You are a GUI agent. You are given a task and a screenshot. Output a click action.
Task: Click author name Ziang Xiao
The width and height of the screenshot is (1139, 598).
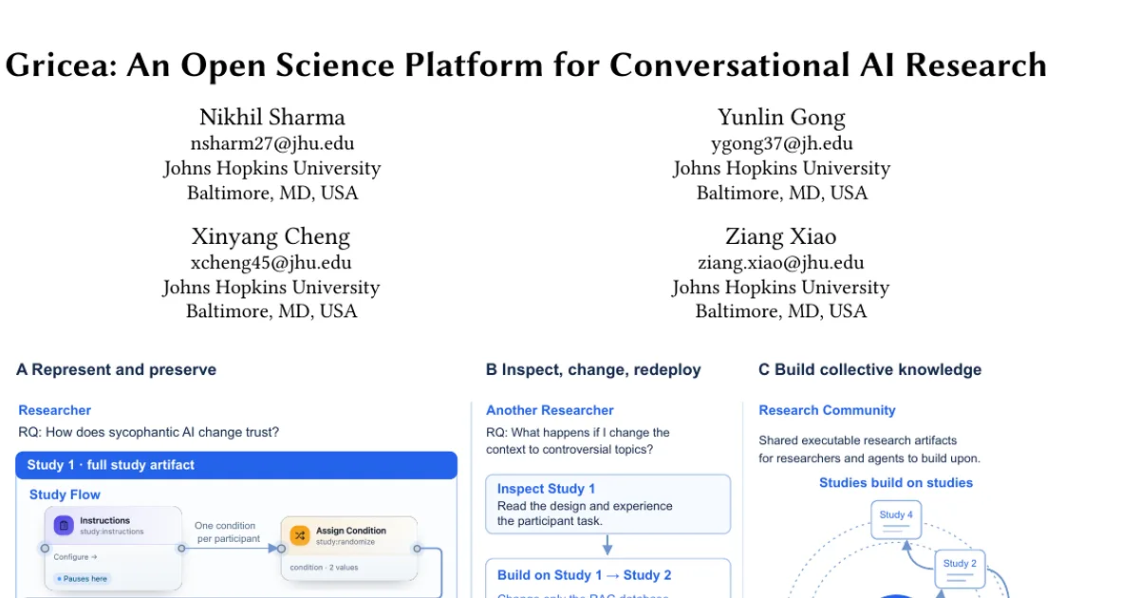coord(781,236)
